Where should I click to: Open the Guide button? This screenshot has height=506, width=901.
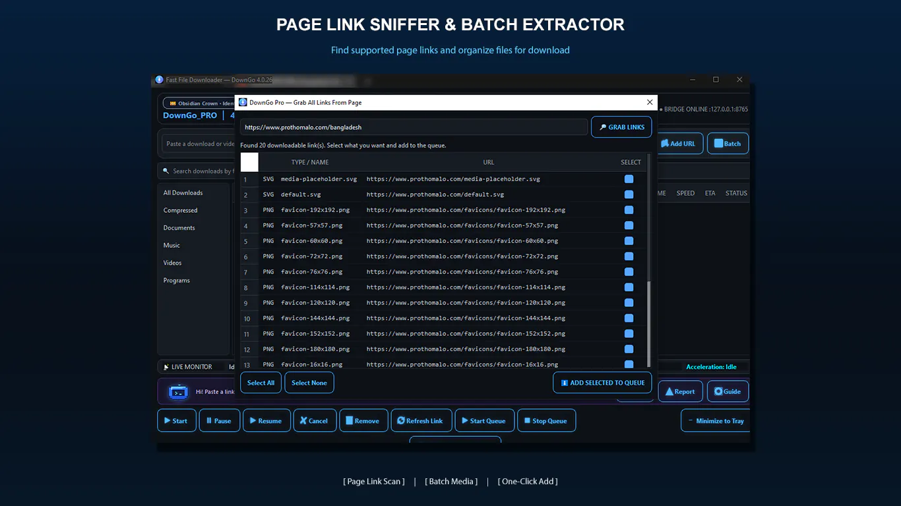(x=728, y=391)
